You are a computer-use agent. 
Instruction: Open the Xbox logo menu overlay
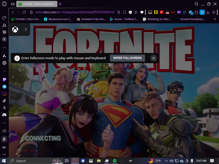[x=15, y=30]
